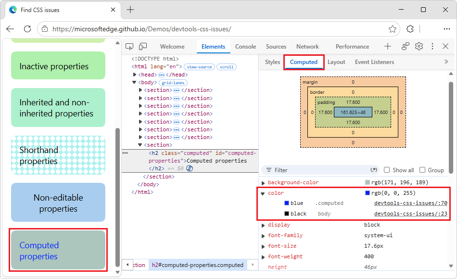Activate the inspect element tool
The width and height of the screenshot is (457, 279).
coord(129,46)
